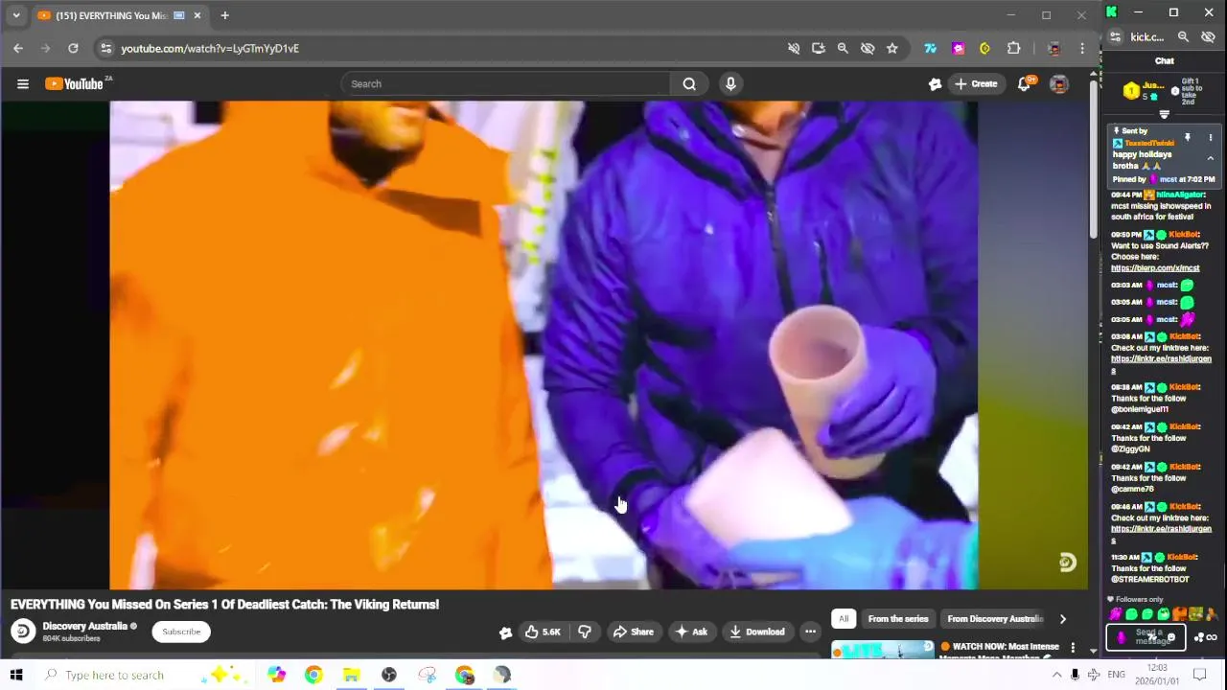Click the YouTube search magnifier button
Image resolution: width=1227 pixels, height=690 pixels.
pyautogui.click(x=689, y=84)
